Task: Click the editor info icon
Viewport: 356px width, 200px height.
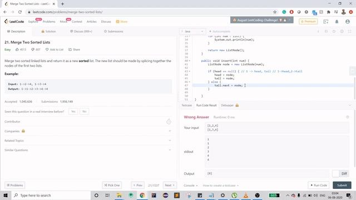Action: tap(318, 31)
